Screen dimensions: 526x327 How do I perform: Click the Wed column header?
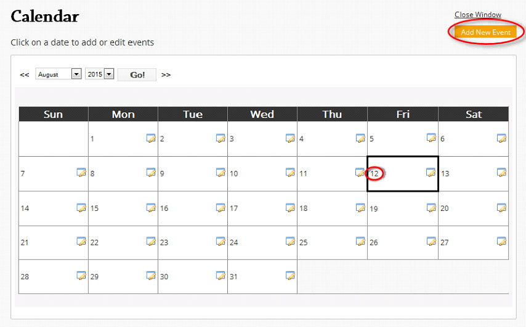click(262, 114)
